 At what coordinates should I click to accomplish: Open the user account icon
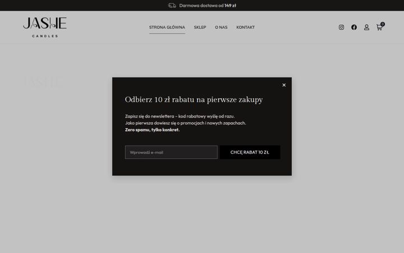(366, 28)
